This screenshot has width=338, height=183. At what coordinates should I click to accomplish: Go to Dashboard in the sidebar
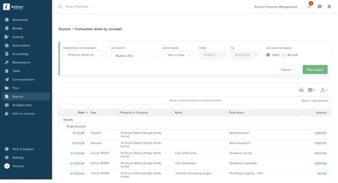pos(20,20)
